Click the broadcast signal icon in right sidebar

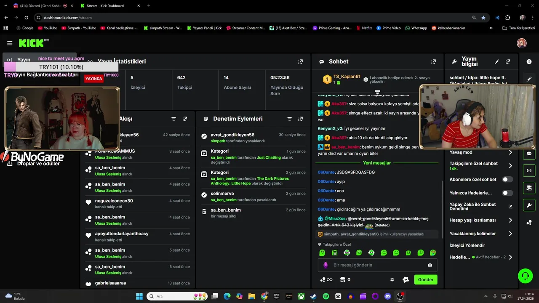529,170
